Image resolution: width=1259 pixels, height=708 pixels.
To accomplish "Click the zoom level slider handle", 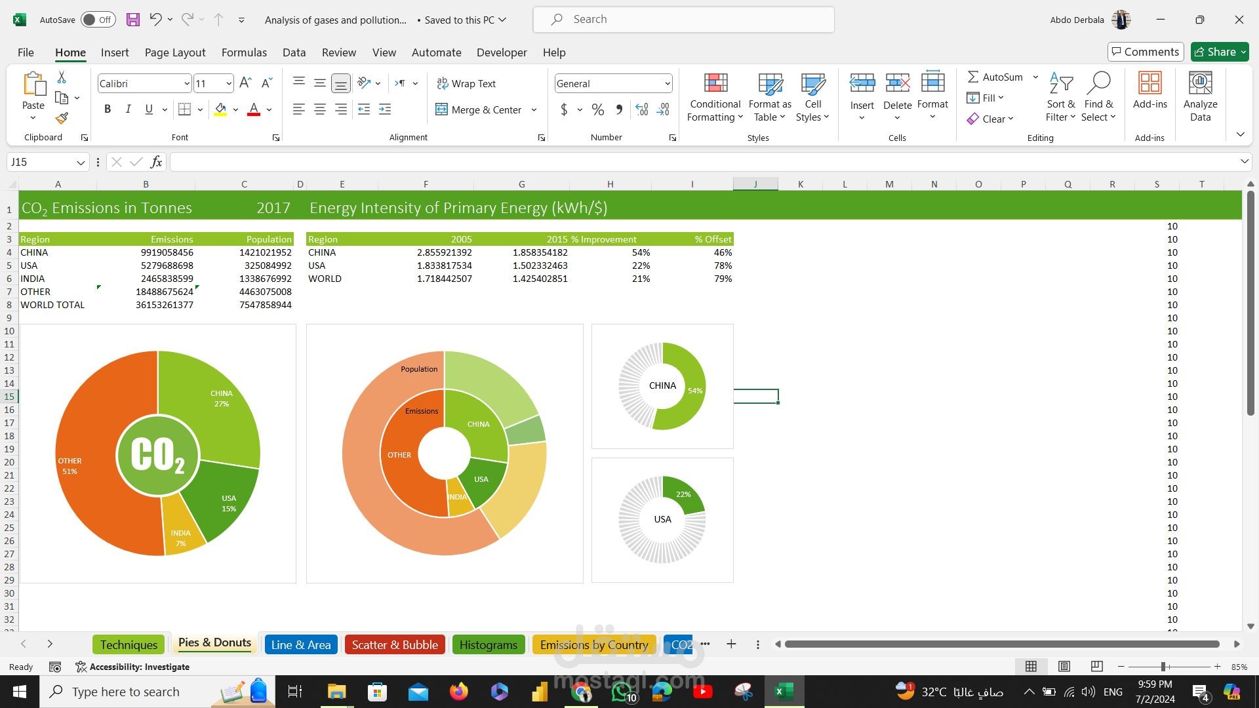I will [x=1163, y=667].
